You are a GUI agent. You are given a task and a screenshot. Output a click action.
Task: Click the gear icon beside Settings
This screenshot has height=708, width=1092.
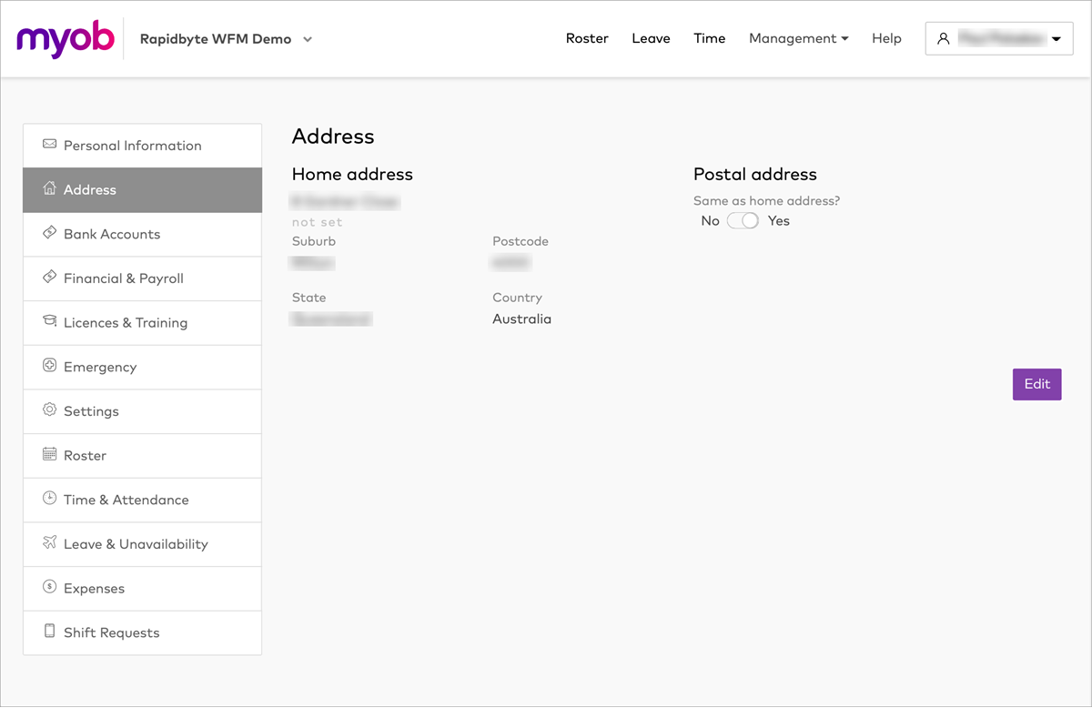click(49, 410)
